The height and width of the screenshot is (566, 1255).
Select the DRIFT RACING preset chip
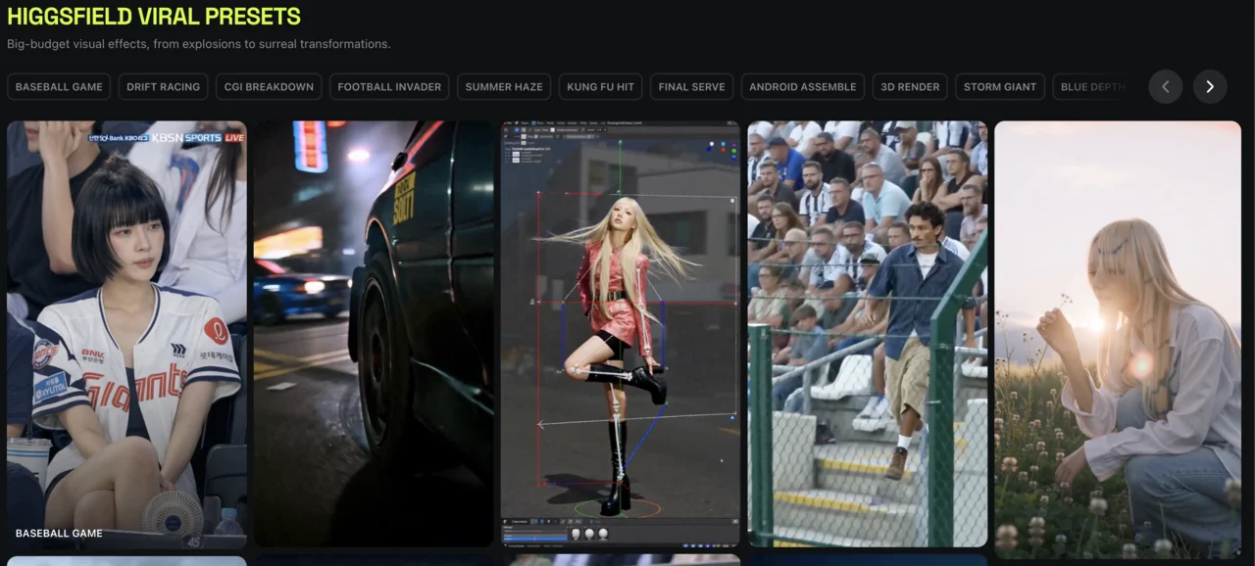click(x=164, y=86)
